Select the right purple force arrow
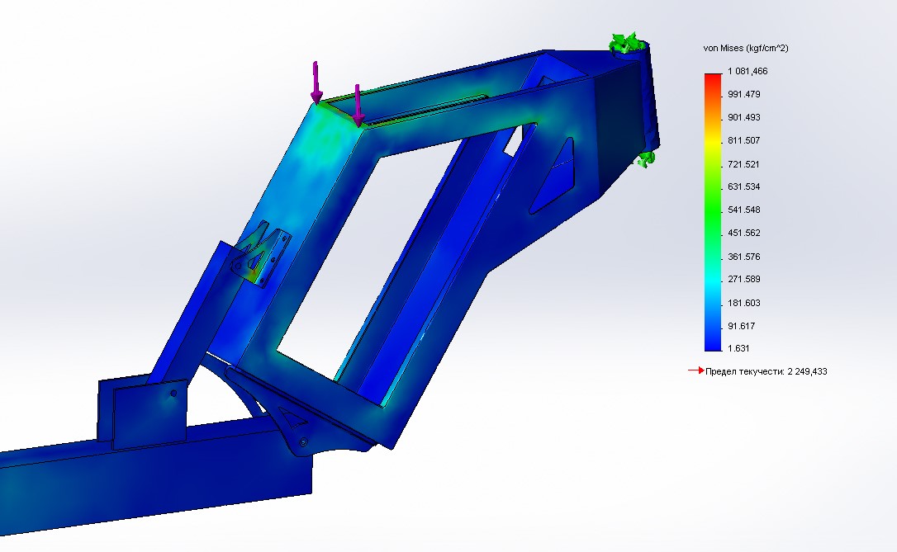Image resolution: width=897 pixels, height=552 pixels. [x=358, y=105]
